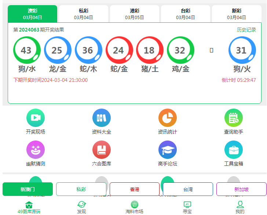
Task: Open 淘料市场 in the bottom bar
Action: click(134, 208)
